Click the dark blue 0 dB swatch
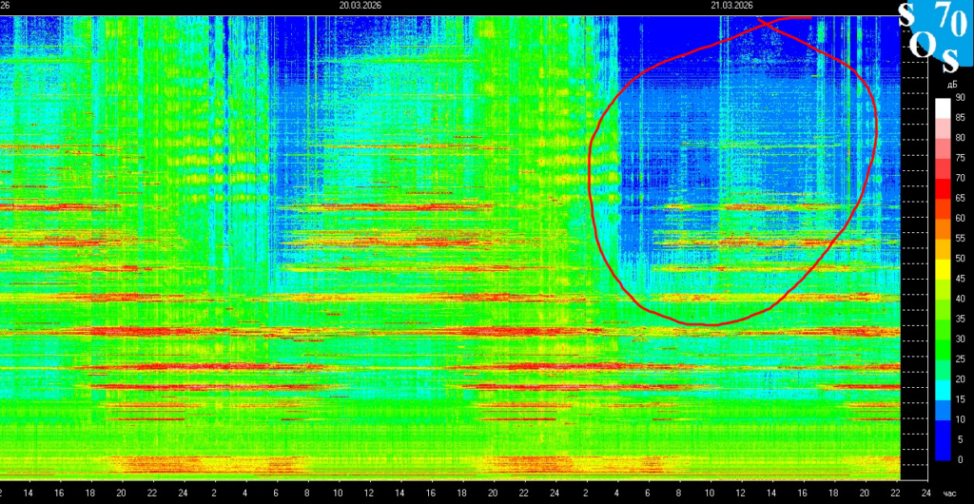Screen dimensions: 974x504 [944, 451]
